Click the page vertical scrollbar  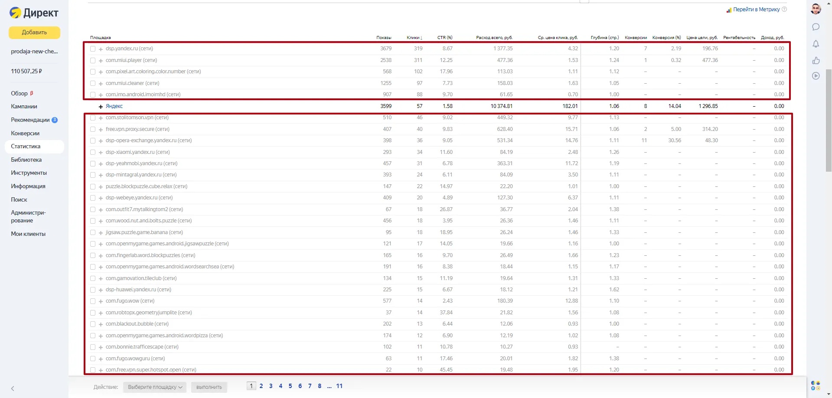(x=829, y=121)
